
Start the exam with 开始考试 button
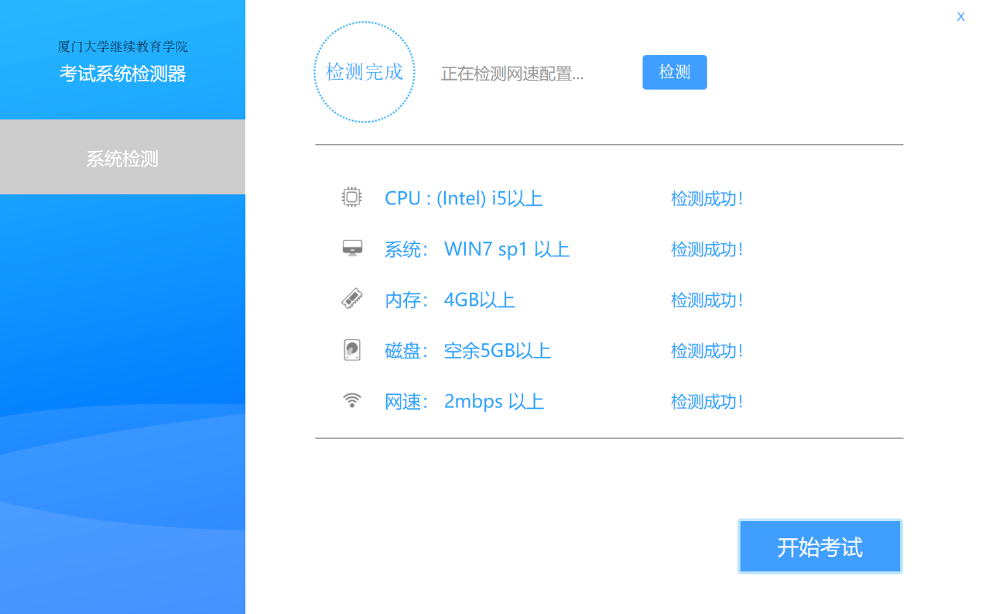tap(819, 547)
